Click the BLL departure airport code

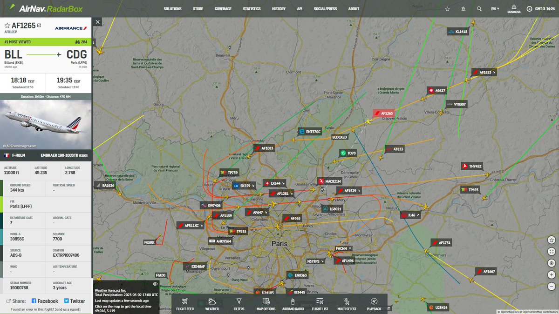tap(14, 55)
